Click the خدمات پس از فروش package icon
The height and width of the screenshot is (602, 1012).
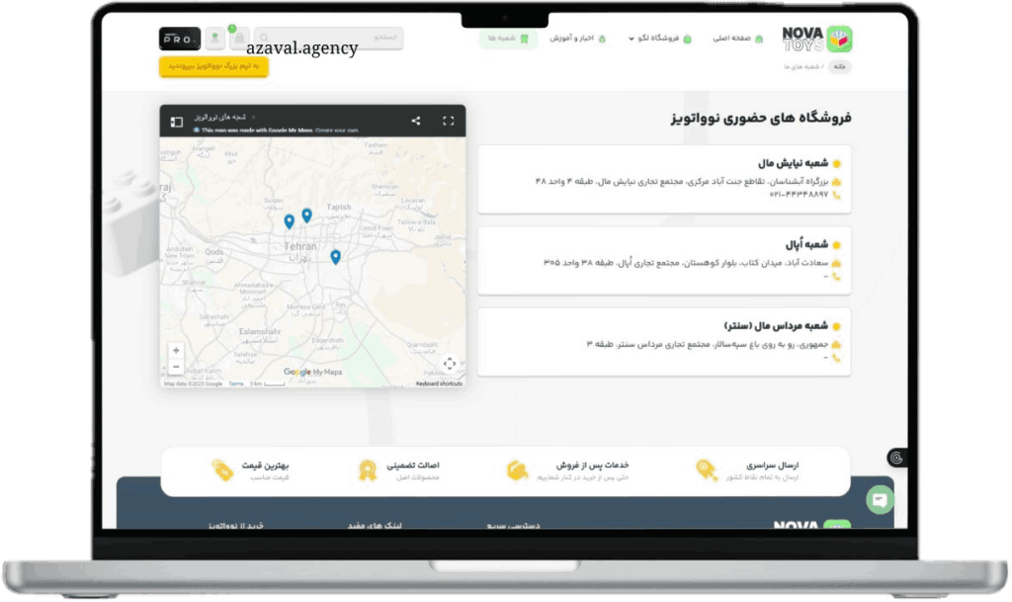517,471
